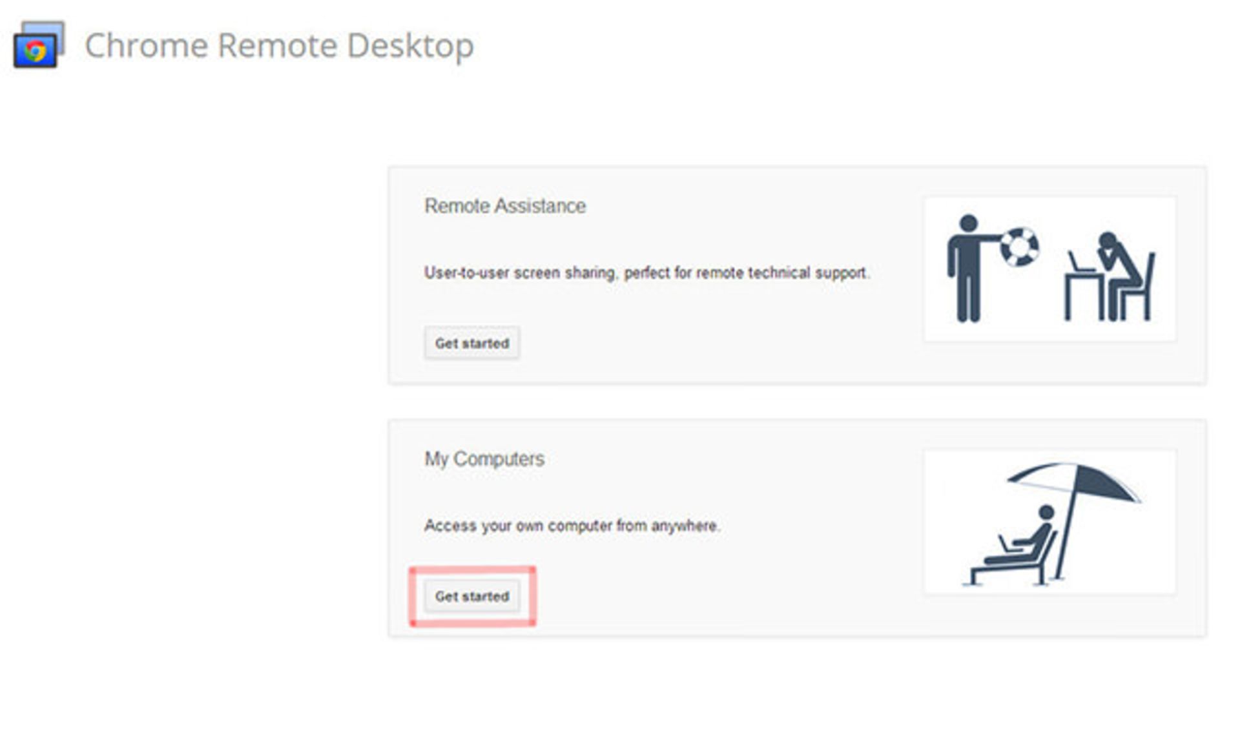Click the 'Remote Assistance' heading
Image resolution: width=1240 pixels, height=740 pixels.
click(505, 206)
